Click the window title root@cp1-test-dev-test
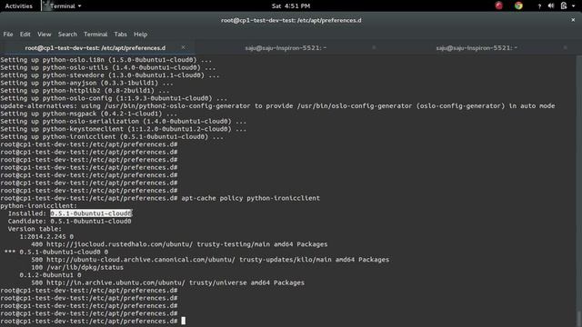The image size is (582, 327). (291, 20)
